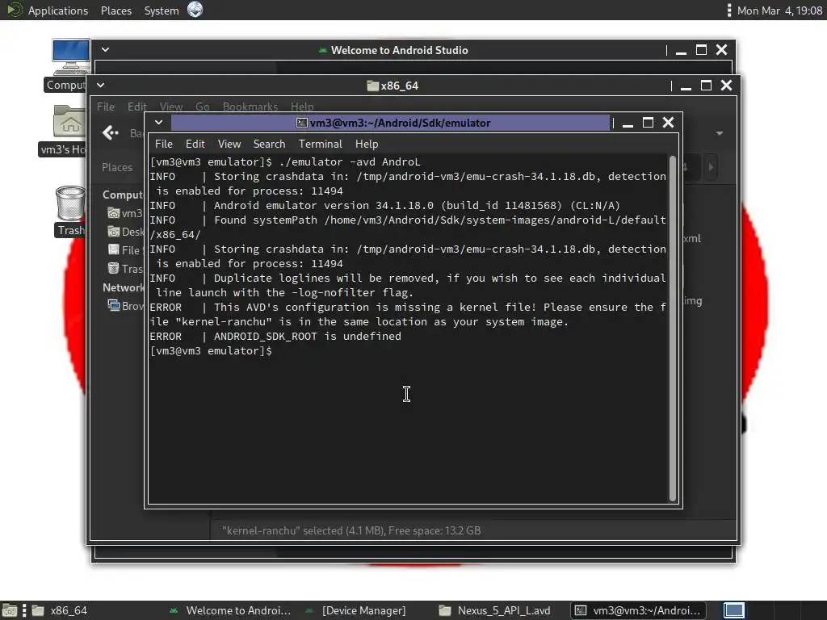Screen dimensions: 827x620
Task: Click the Back arrow in file manager
Action: (110, 133)
